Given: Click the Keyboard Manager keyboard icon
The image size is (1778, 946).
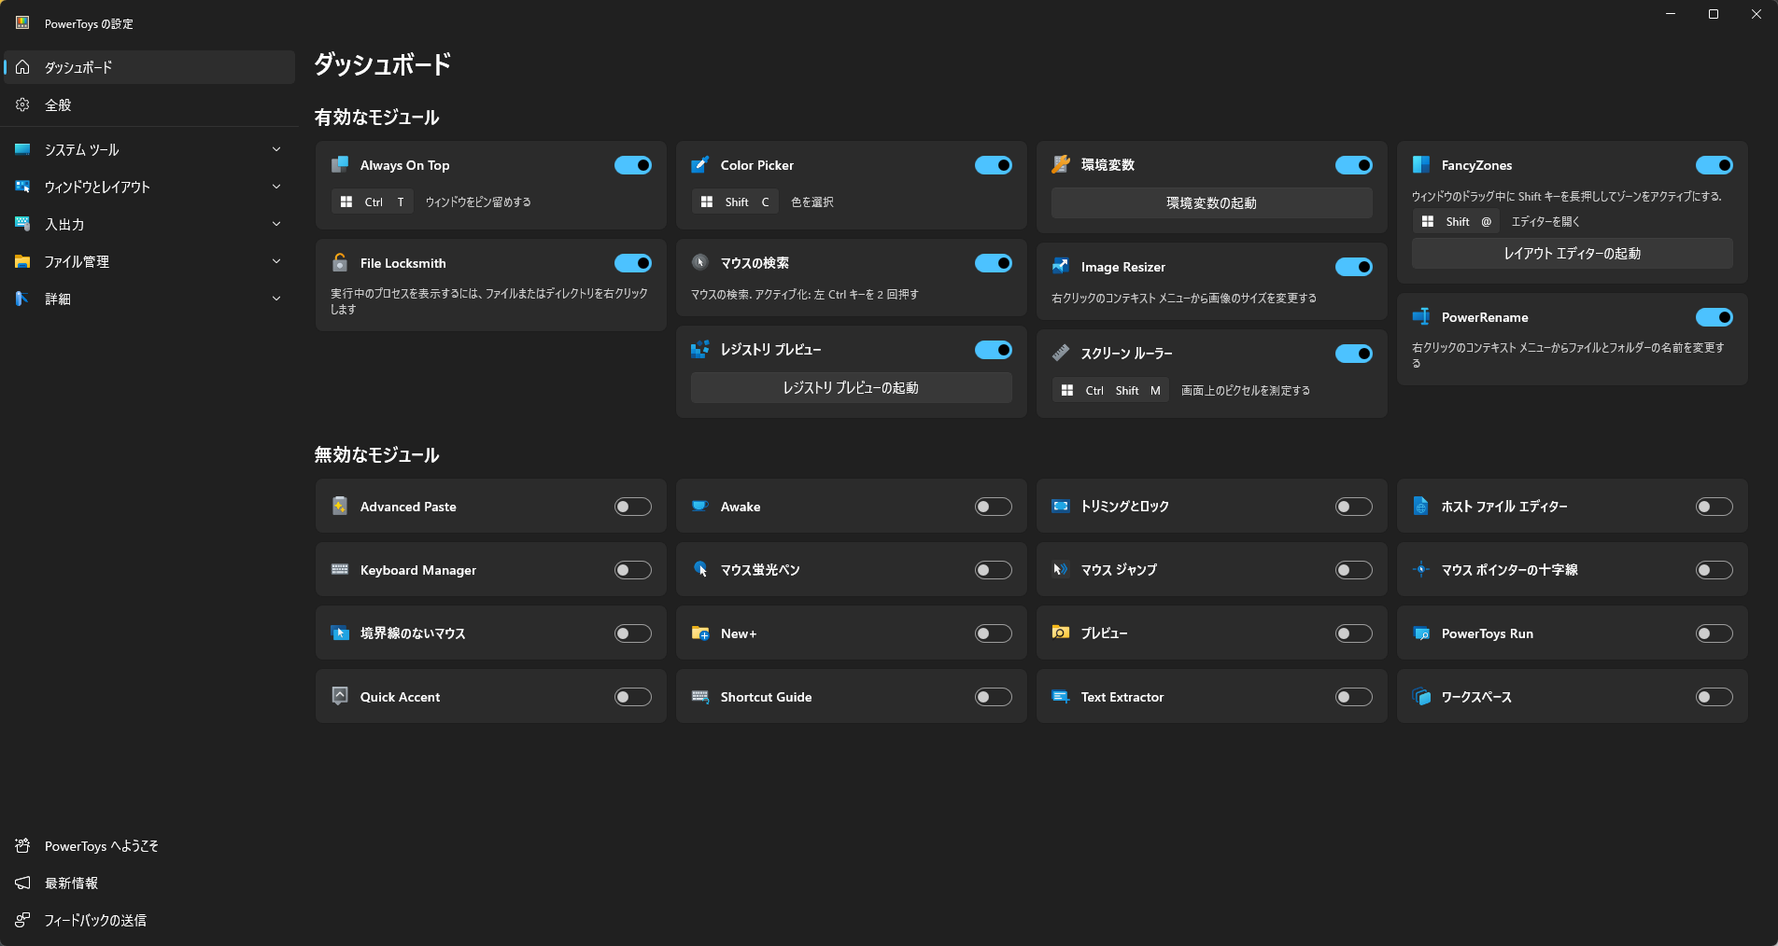Looking at the screenshot, I should coord(340,570).
